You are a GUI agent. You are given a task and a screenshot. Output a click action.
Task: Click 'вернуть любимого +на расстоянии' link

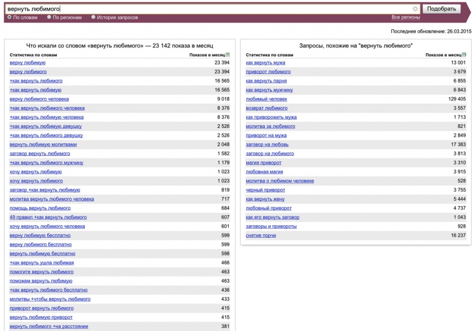[49, 326]
